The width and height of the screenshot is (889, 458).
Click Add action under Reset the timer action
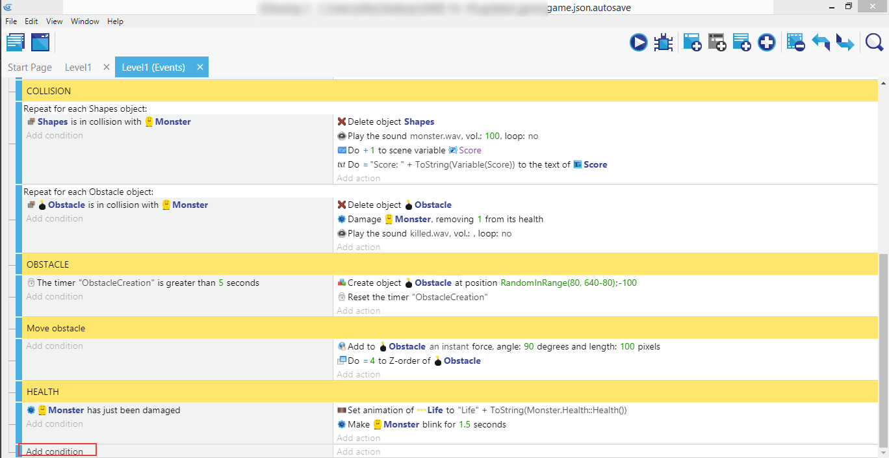click(359, 311)
